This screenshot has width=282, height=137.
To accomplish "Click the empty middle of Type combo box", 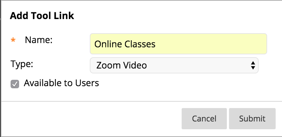I will [x=198, y=65].
